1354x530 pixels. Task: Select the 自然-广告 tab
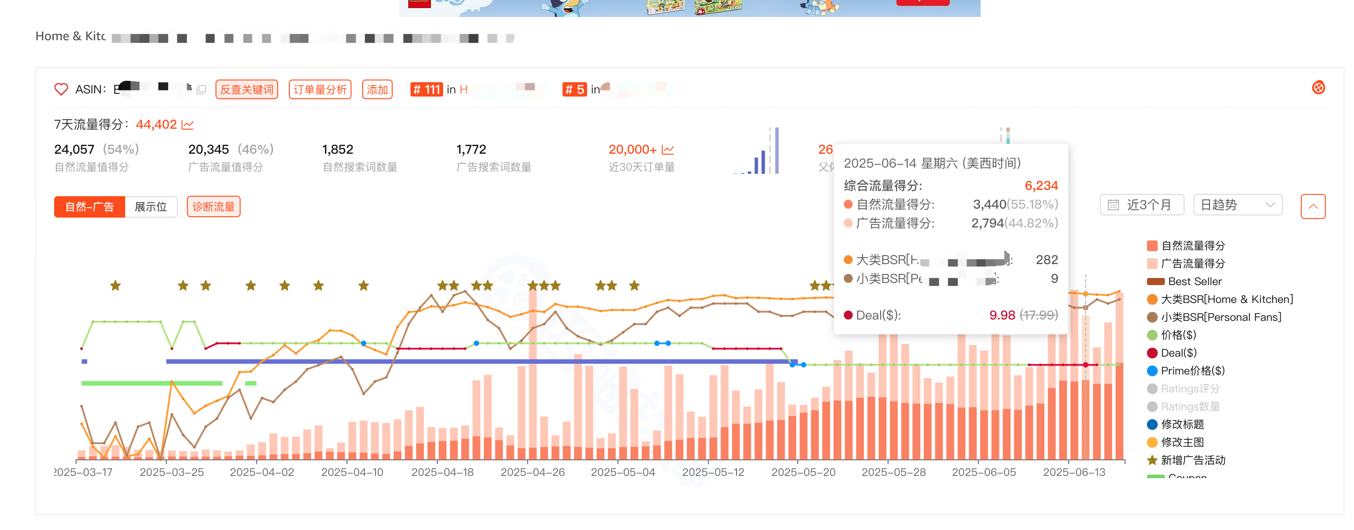[89, 206]
